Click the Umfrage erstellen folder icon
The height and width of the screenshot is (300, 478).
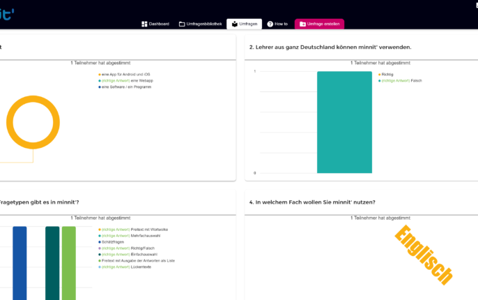click(x=302, y=24)
